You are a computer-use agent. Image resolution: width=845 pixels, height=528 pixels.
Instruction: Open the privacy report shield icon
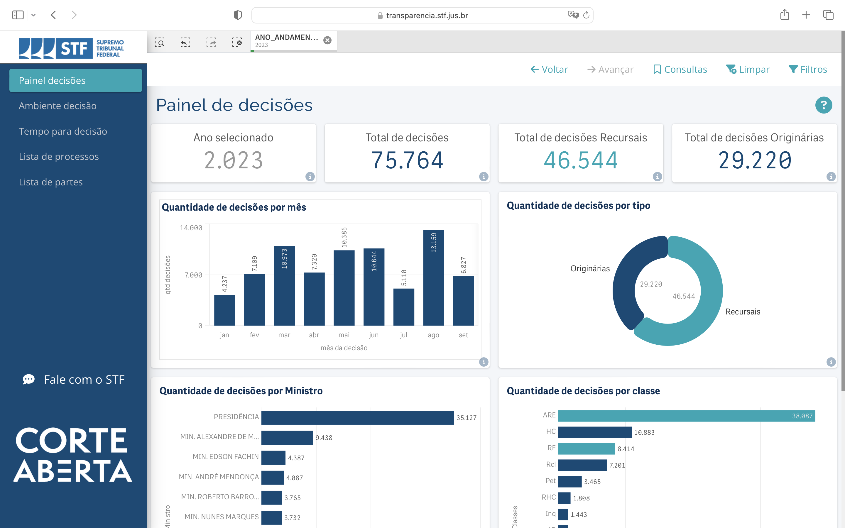point(238,15)
